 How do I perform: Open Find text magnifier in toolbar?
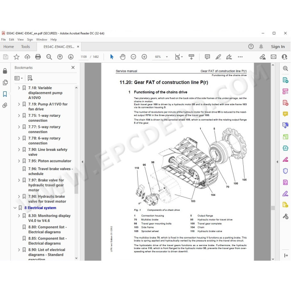tap(49, 57)
